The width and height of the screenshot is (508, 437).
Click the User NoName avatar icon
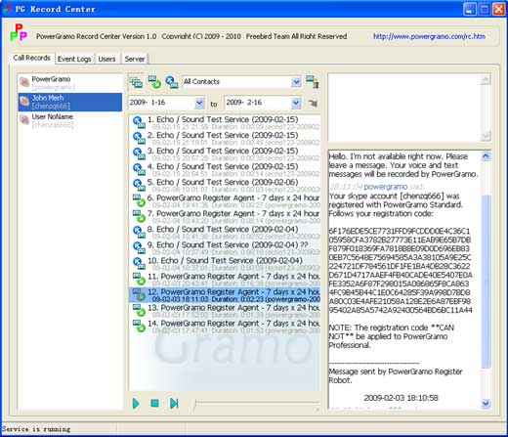point(24,120)
